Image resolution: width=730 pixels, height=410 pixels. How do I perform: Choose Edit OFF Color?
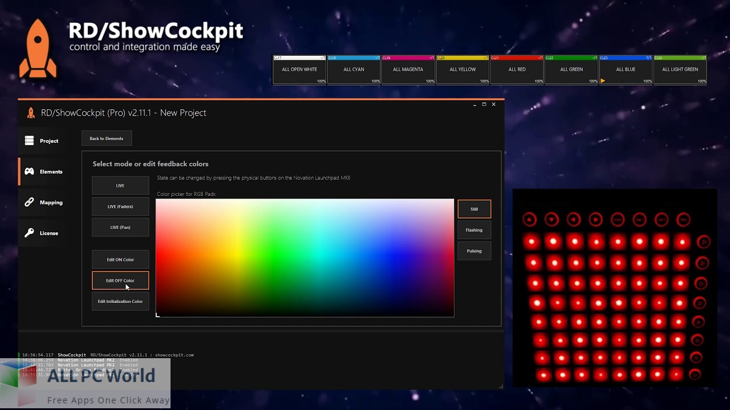pyautogui.click(x=120, y=280)
